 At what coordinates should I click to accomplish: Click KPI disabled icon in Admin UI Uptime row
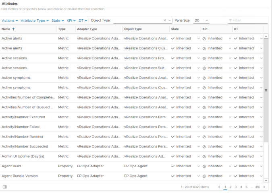204,156
